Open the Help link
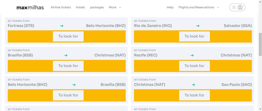 coord(170,7)
